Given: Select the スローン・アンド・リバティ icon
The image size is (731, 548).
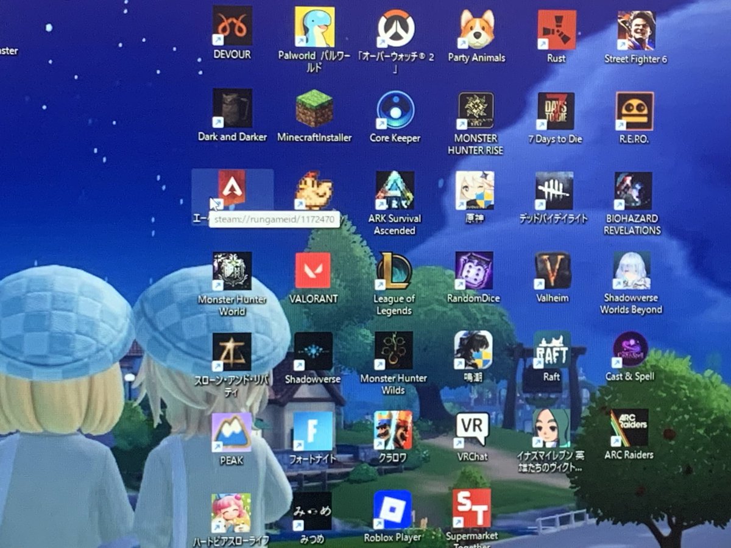Looking at the screenshot, I should point(231,352).
